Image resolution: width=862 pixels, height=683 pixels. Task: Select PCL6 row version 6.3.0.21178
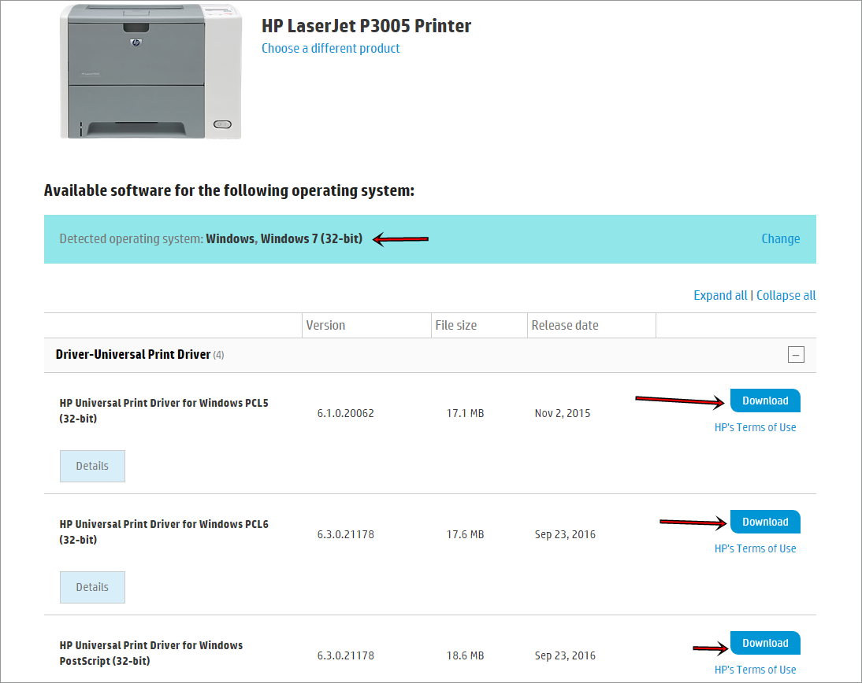coord(345,535)
